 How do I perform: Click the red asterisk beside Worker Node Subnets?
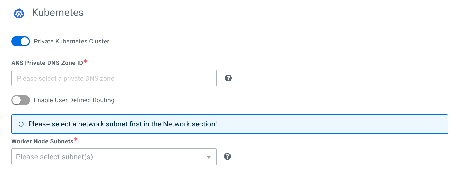click(76, 139)
